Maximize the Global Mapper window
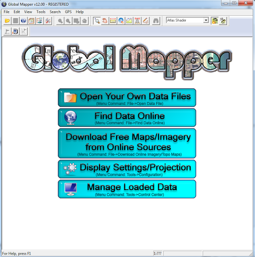This screenshot has width=255, height=257. point(234,3)
